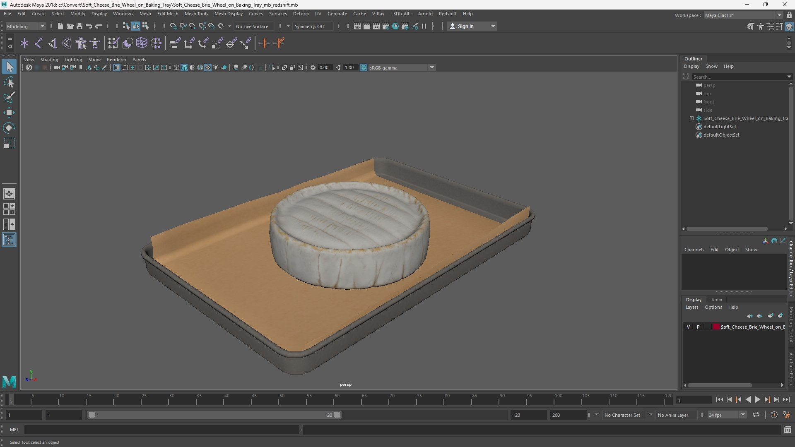The width and height of the screenshot is (795, 447).
Task: Switch to the Anim layer tab
Action: 716,300
